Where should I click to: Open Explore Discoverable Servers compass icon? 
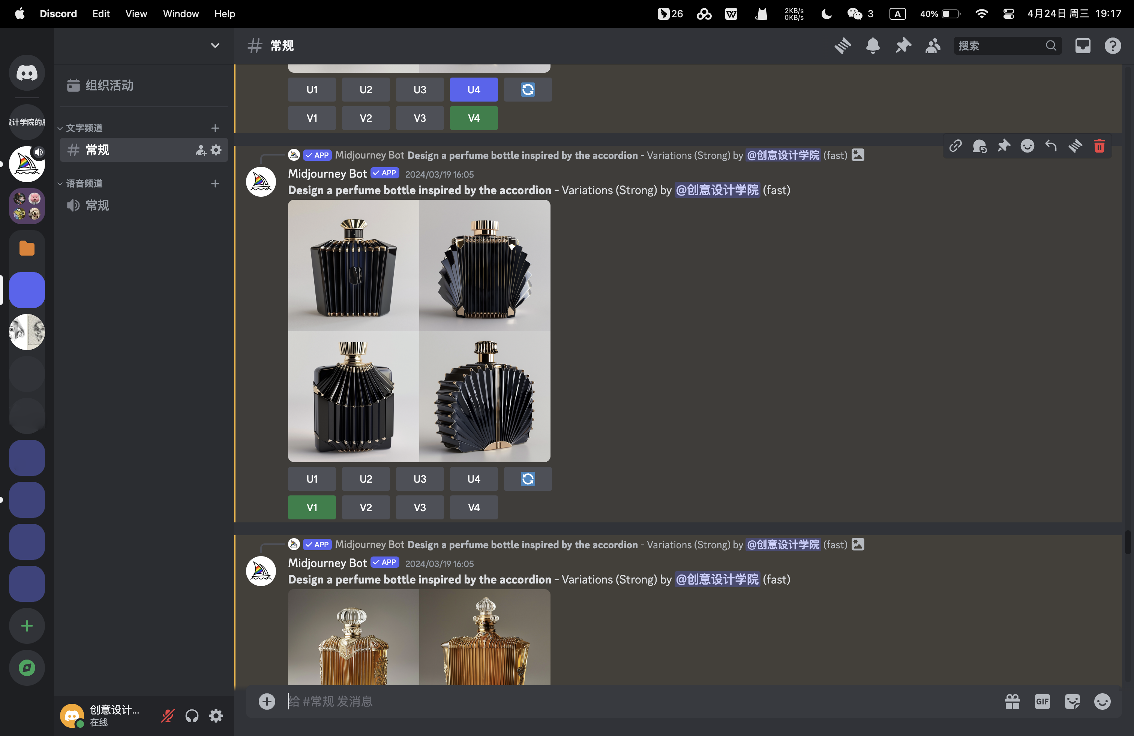[x=27, y=668]
